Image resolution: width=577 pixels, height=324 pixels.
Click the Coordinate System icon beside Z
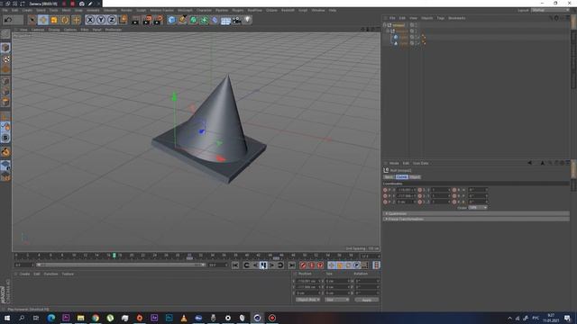pos(123,20)
